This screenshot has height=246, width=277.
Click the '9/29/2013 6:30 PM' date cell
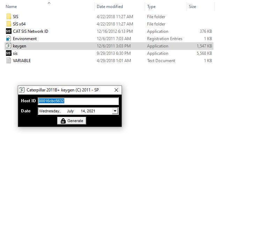[114, 53]
